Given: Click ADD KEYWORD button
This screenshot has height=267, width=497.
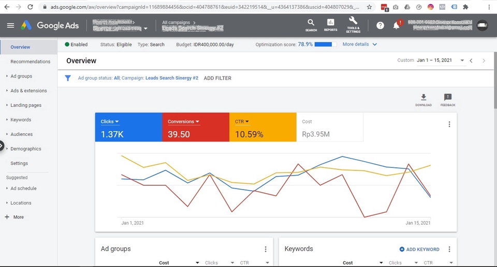Looking at the screenshot, I should click(x=419, y=249).
